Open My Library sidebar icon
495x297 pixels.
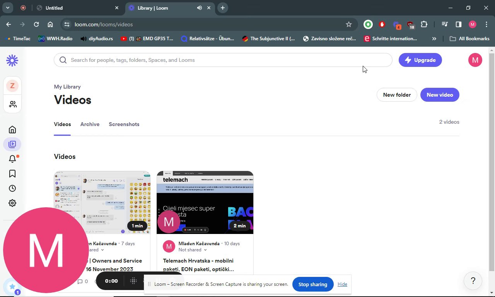point(12,144)
